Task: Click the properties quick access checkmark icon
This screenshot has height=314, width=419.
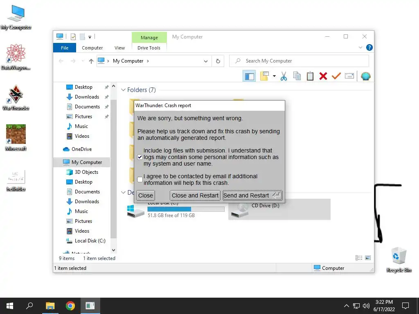Action: (x=73, y=37)
